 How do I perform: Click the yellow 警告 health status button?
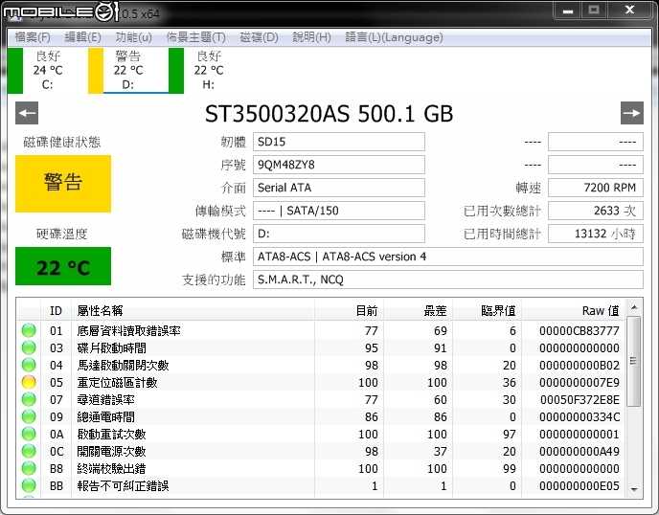click(63, 184)
